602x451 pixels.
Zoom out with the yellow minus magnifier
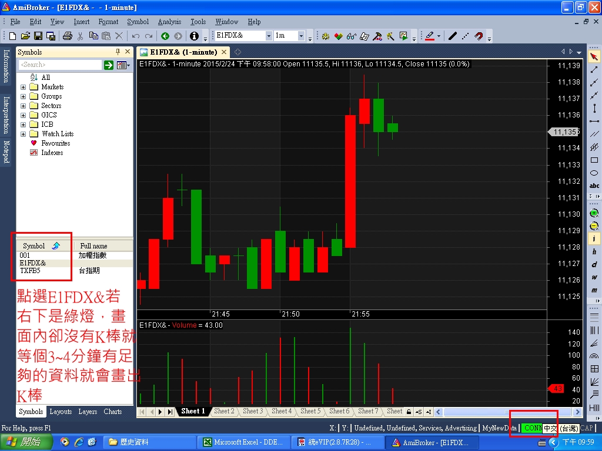[x=594, y=226]
